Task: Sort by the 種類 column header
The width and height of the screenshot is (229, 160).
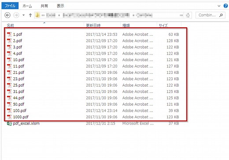Action: click(126, 25)
